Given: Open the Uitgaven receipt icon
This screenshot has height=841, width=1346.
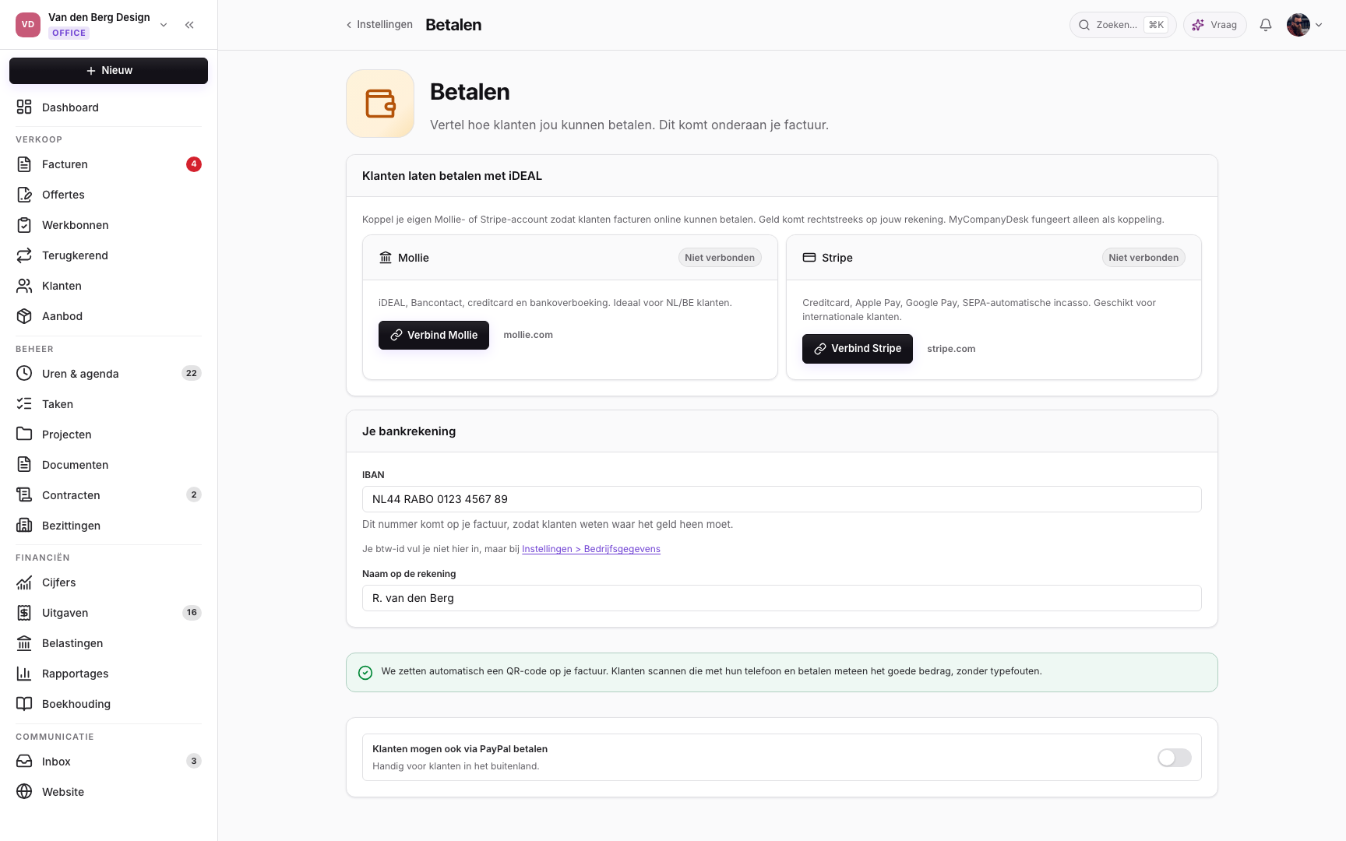Looking at the screenshot, I should coord(24,613).
